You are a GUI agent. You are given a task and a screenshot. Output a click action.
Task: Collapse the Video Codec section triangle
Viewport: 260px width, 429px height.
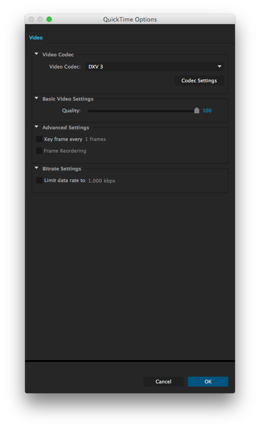[36, 54]
